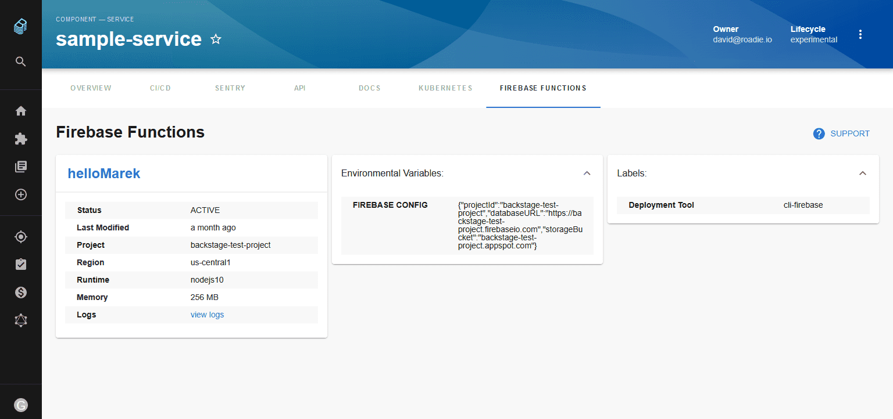Screen dimensions: 893x419
Task: Click the Environmental Variables heading
Action: click(392, 173)
